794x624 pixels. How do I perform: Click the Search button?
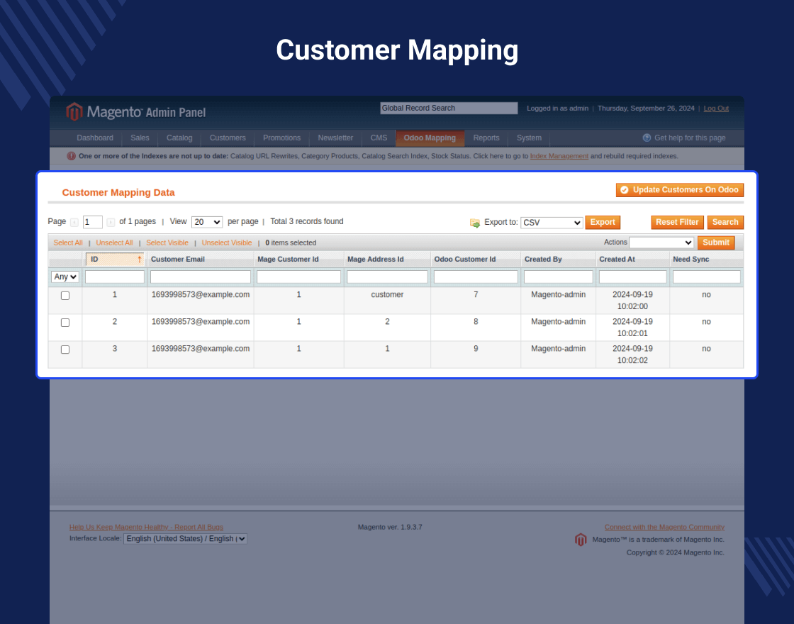pos(725,223)
